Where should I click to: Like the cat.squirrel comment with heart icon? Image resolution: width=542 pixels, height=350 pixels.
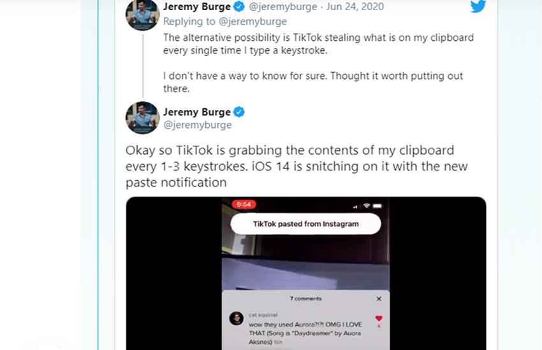[x=379, y=318]
